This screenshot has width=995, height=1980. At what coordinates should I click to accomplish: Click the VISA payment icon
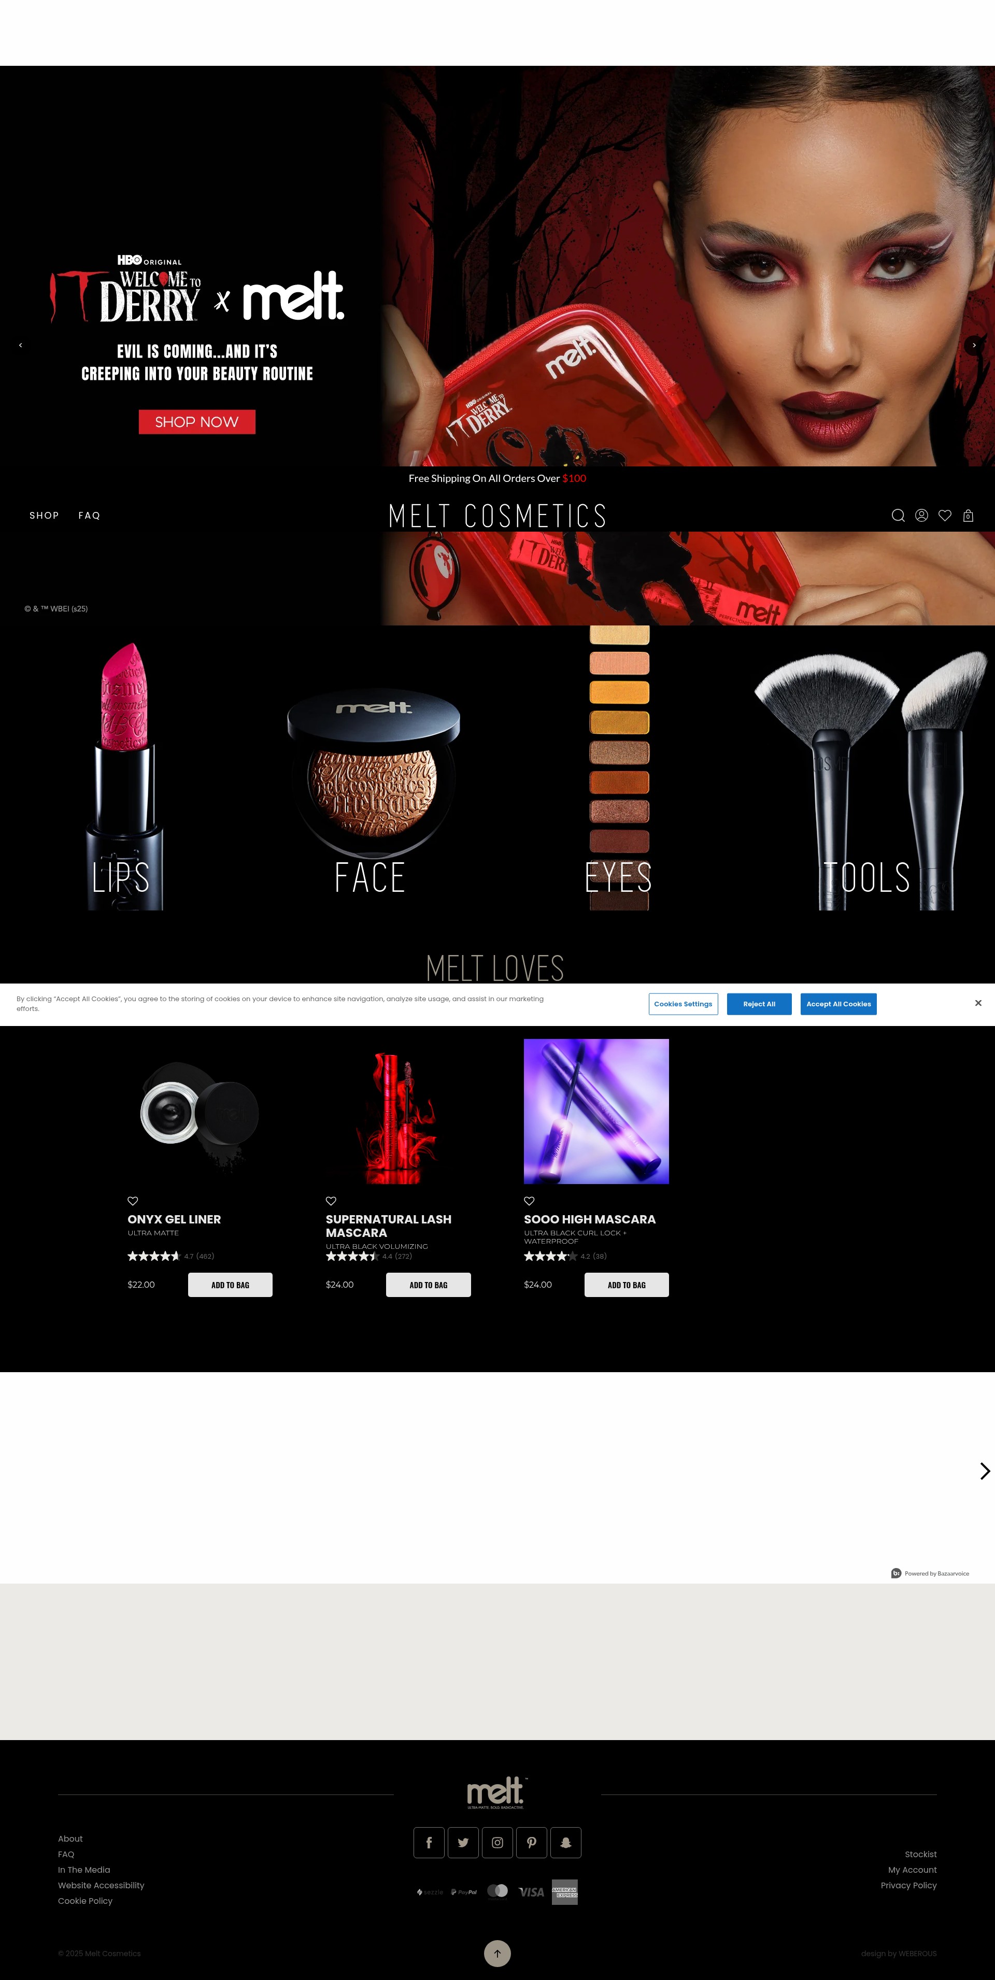tap(531, 1891)
